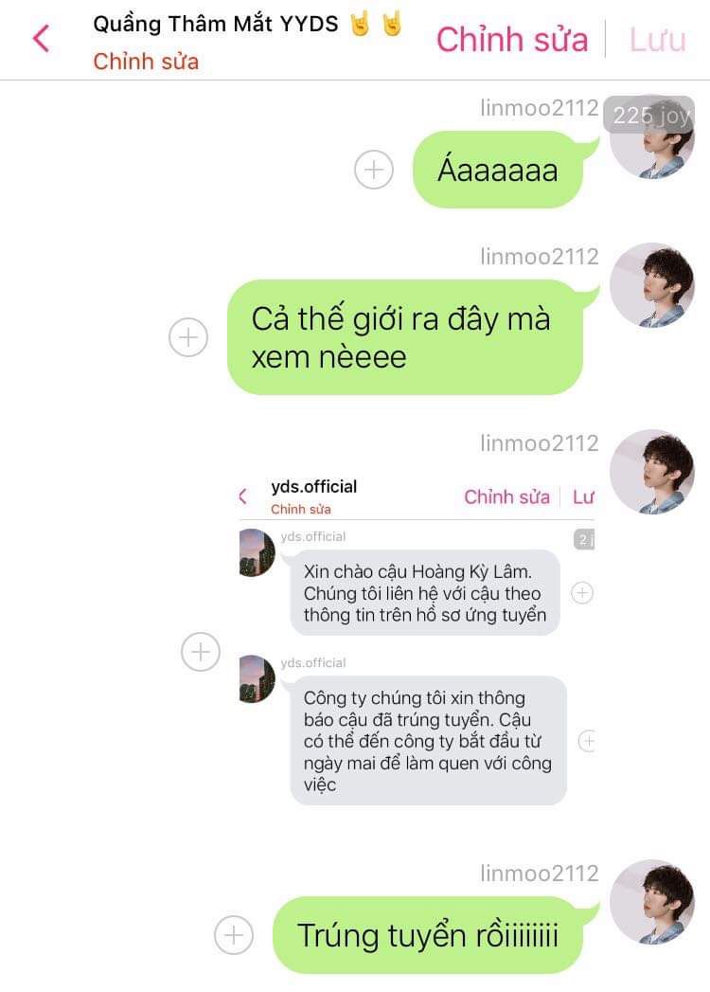Tap the back chevron inside the yds.official screenshot

(242, 496)
